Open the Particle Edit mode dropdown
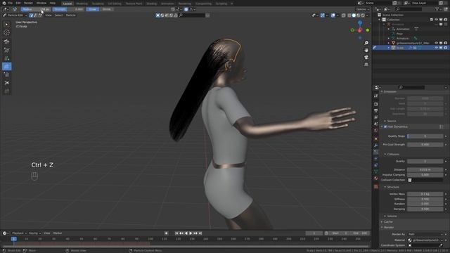The width and height of the screenshot is (450, 253). (15, 15)
